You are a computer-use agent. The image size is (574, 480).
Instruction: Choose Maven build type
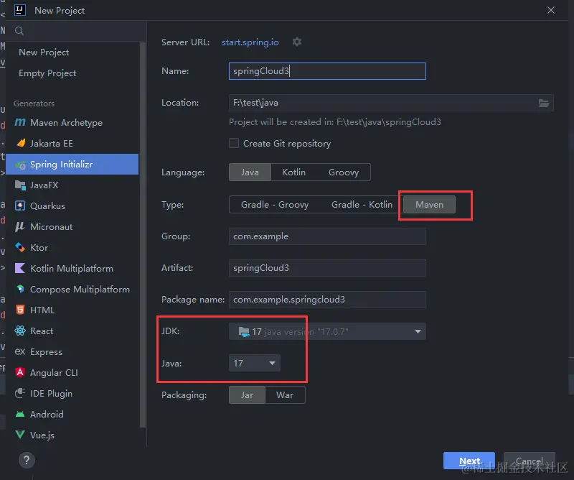429,205
